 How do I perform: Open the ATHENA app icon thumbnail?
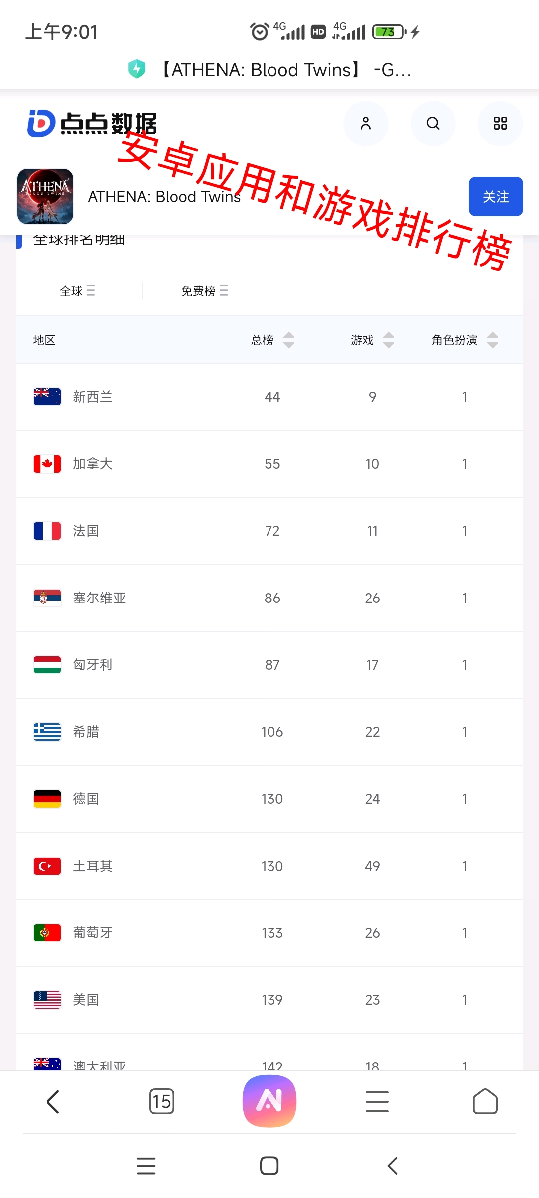[45, 196]
